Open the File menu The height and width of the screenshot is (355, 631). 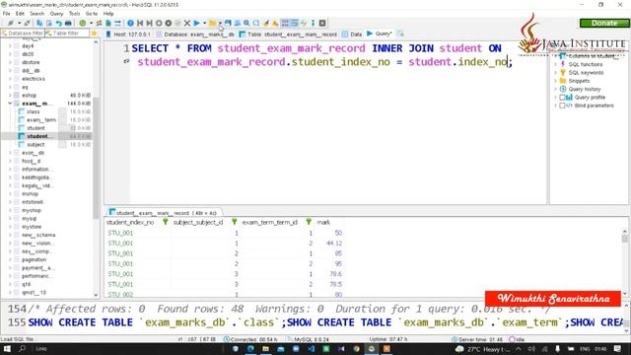(x=7, y=13)
